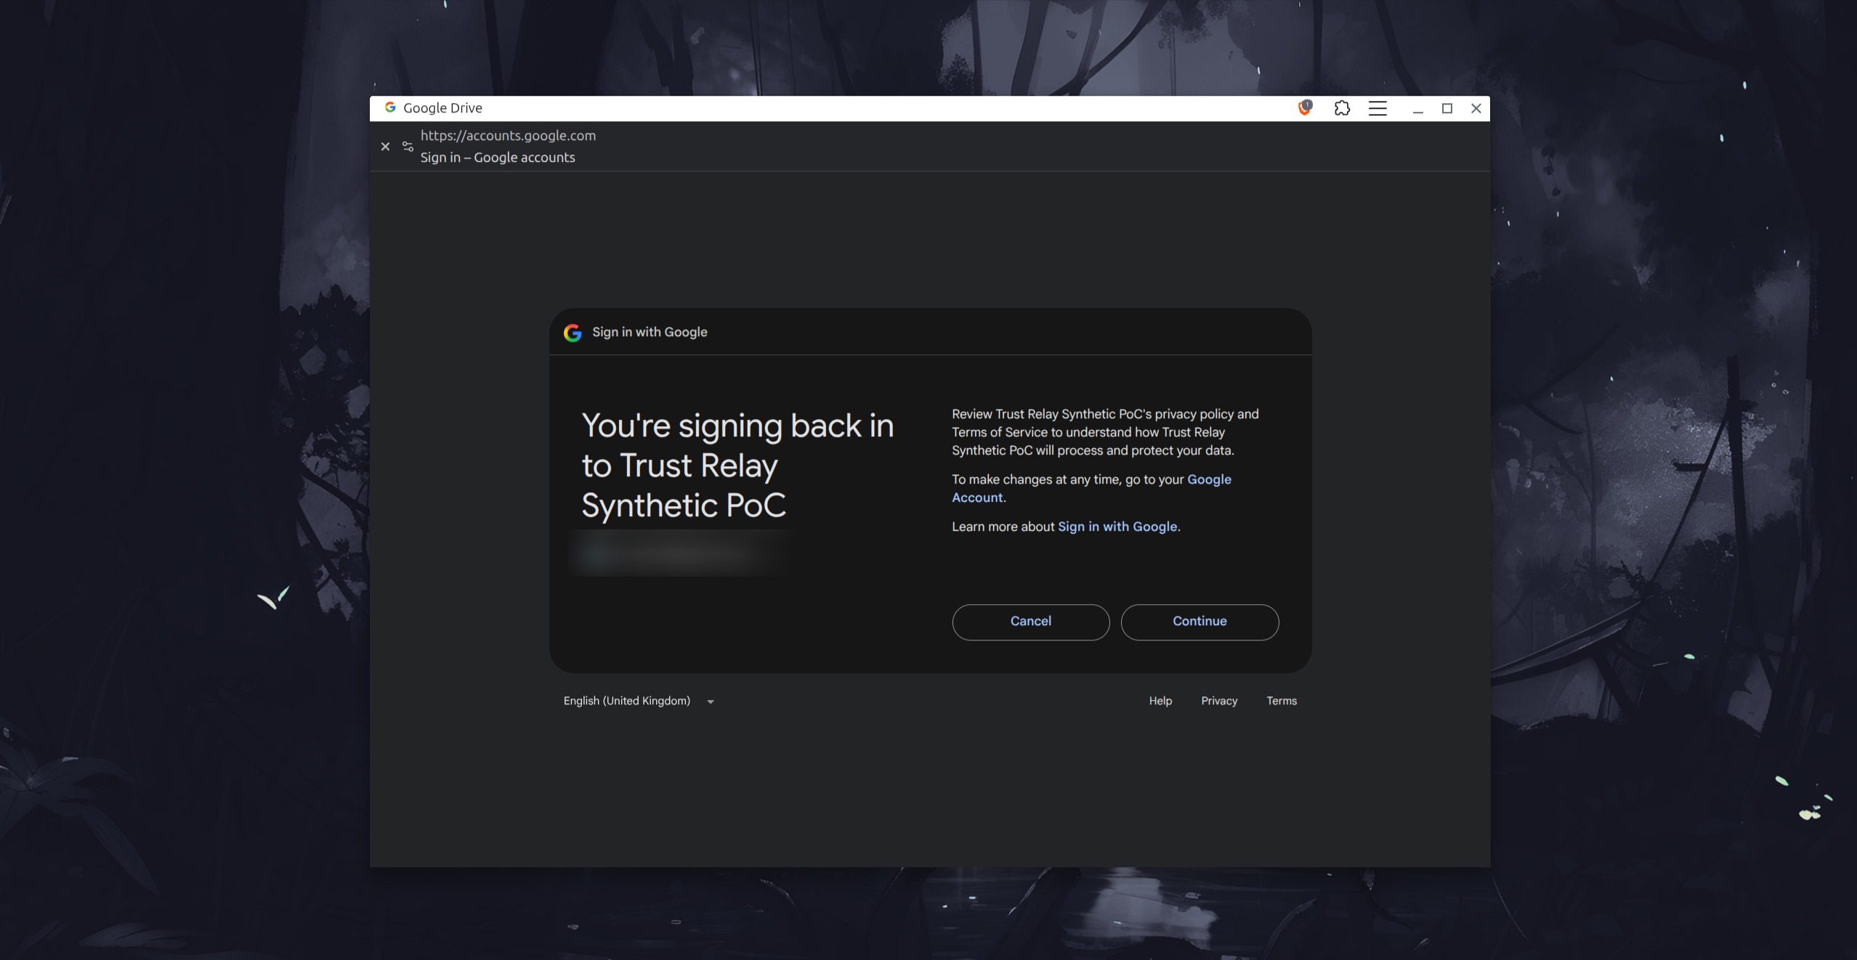The image size is (1857, 960).
Task: Open the Google Account link
Action: click(x=1091, y=488)
